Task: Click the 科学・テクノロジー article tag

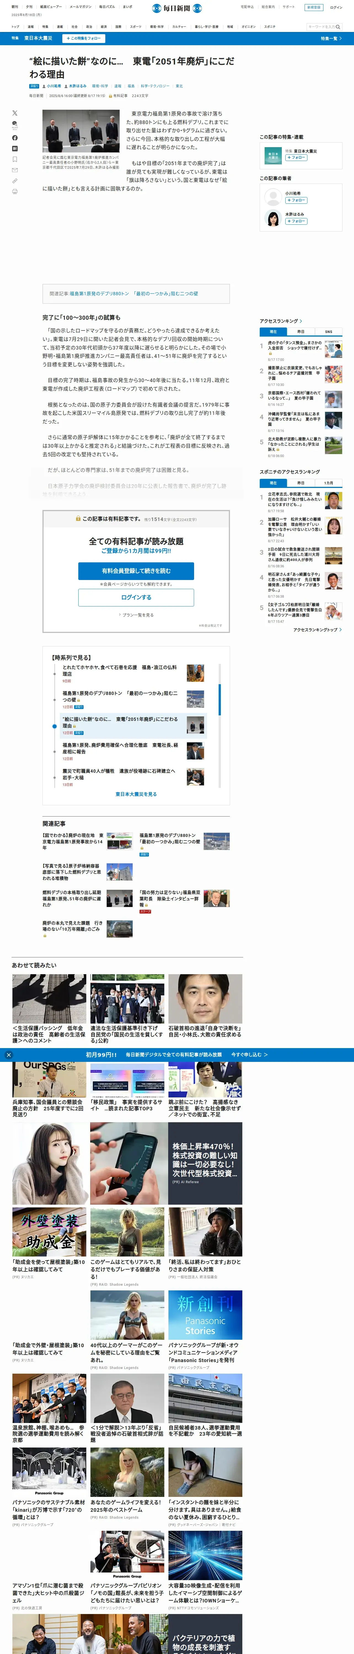Action: point(155,86)
